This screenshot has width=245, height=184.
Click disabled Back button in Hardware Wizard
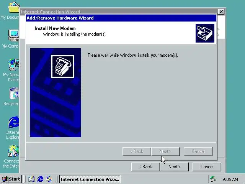137,151
